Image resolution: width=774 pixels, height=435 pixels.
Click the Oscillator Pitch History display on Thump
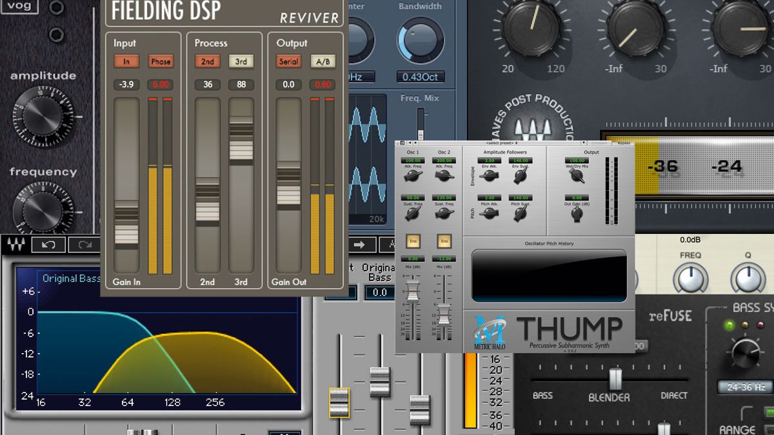(x=548, y=276)
